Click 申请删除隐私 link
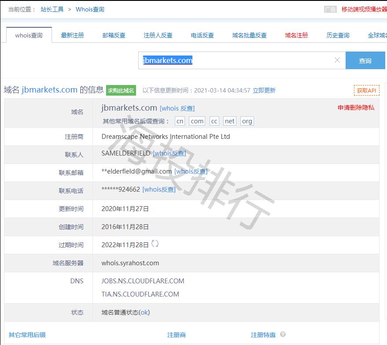The width and height of the screenshot is (387, 345). pos(356,108)
